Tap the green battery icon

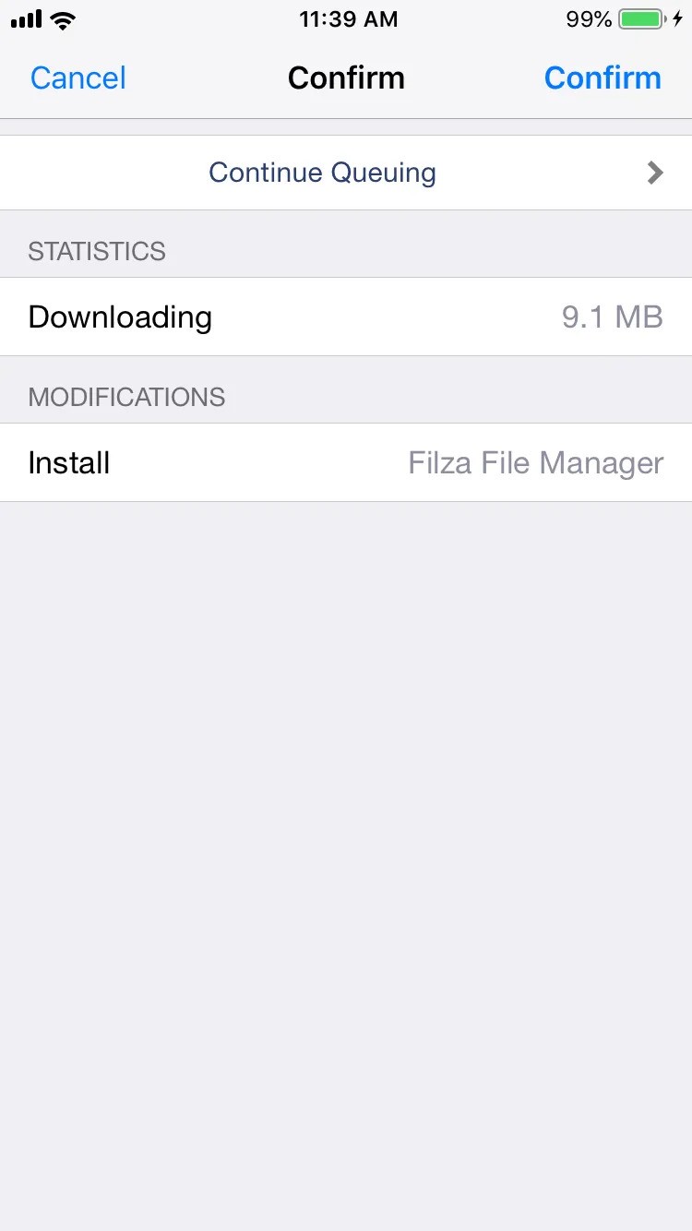[642, 18]
